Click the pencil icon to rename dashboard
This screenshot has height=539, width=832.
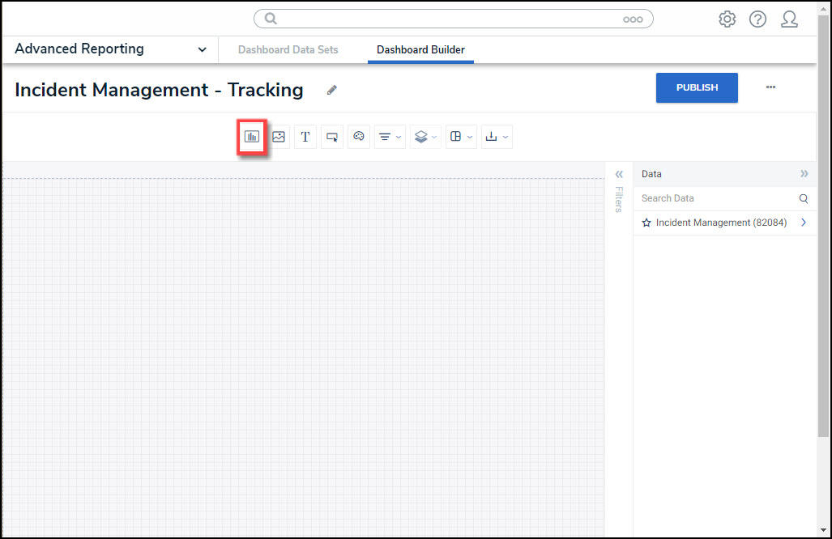pos(331,90)
